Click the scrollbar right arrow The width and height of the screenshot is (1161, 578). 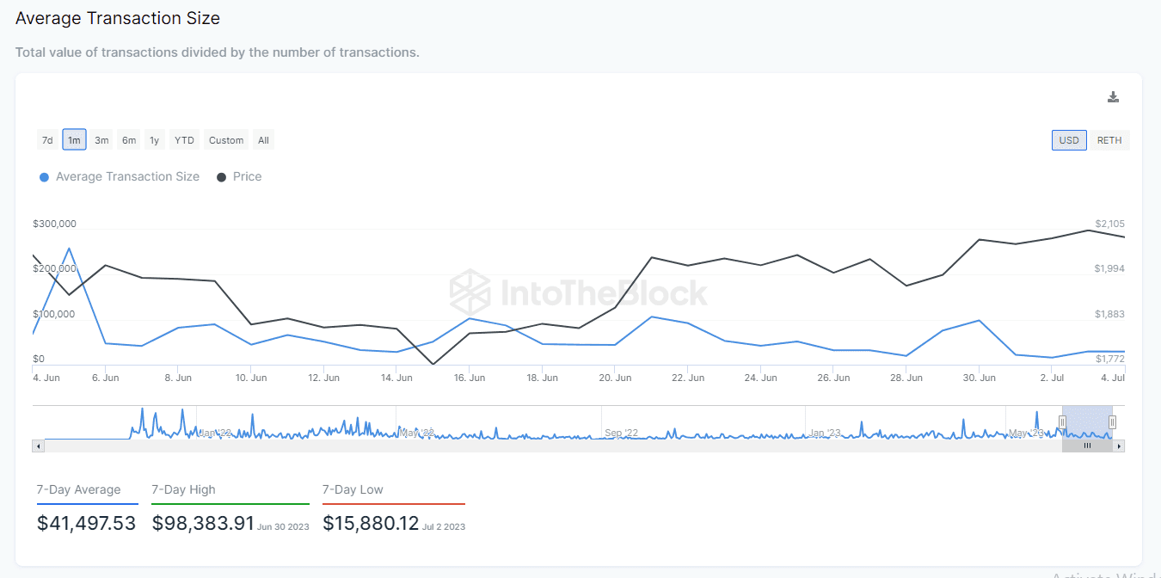(x=1119, y=446)
